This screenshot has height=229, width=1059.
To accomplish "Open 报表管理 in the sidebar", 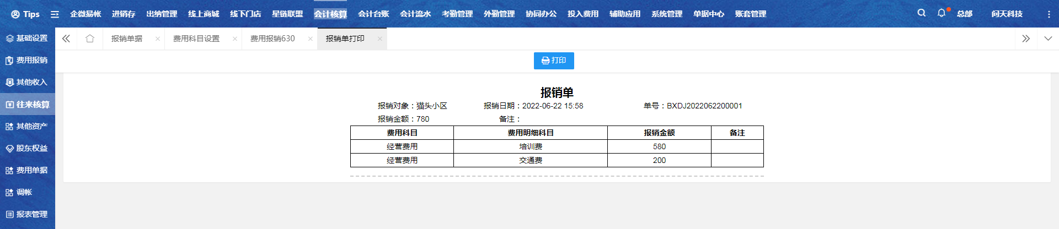I will (28, 214).
